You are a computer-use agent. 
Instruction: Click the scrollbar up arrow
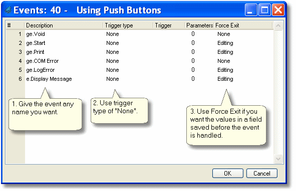[x=278, y=26]
